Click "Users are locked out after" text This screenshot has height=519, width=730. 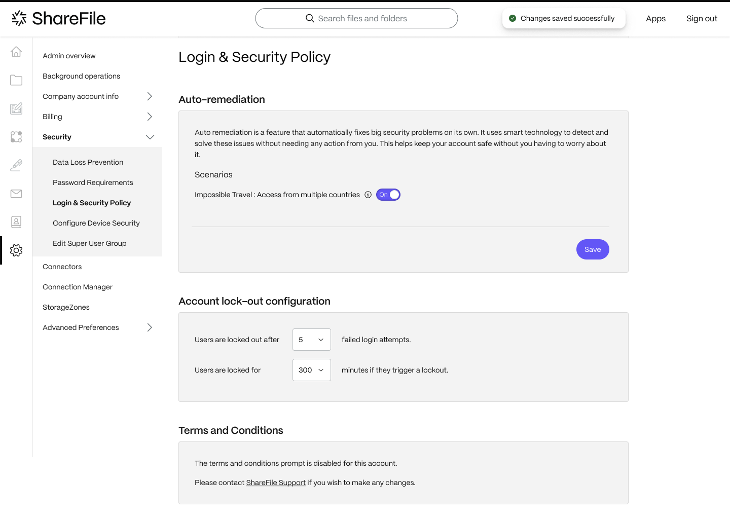[x=237, y=340]
